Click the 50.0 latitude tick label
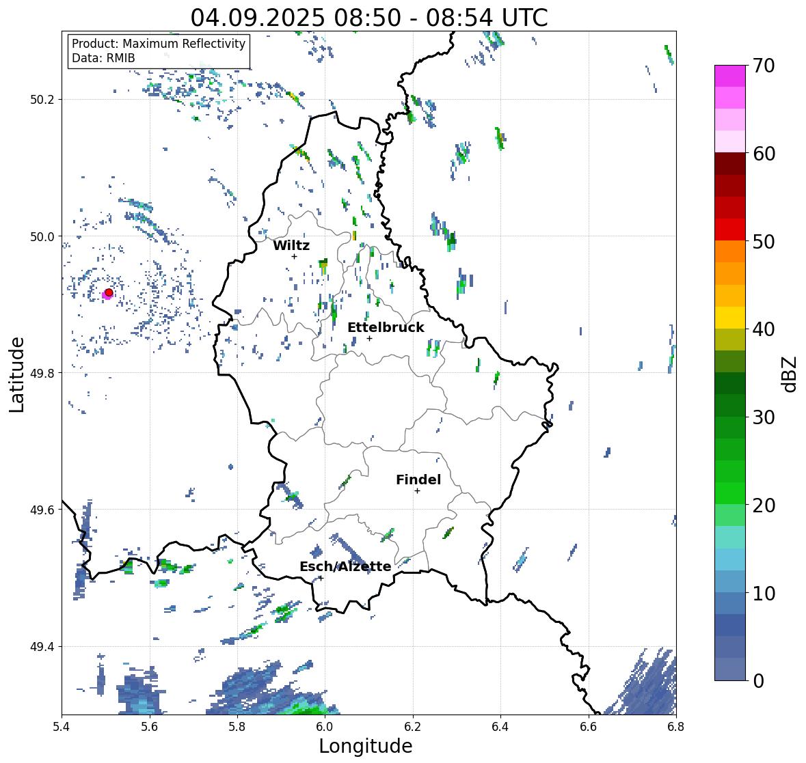Image resolution: width=806 pixels, height=763 pixels. [41, 237]
